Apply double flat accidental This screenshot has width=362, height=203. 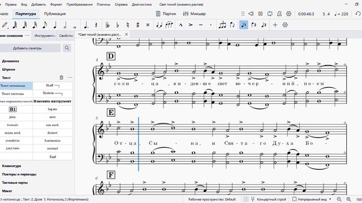coord(107,25)
